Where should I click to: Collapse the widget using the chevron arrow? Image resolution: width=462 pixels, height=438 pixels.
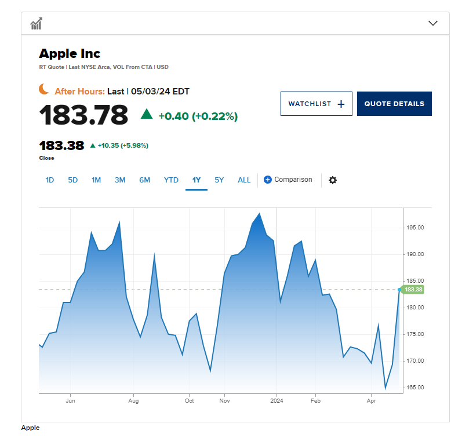pos(432,23)
